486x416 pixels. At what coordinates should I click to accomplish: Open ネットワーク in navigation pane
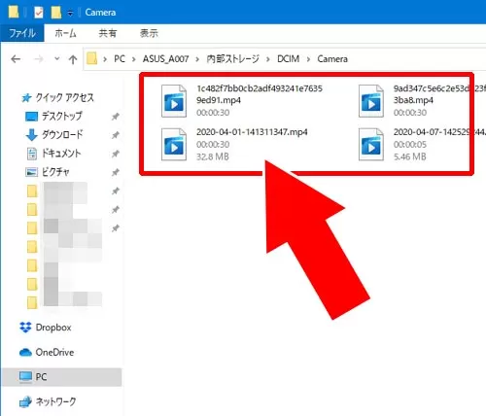coord(55,401)
